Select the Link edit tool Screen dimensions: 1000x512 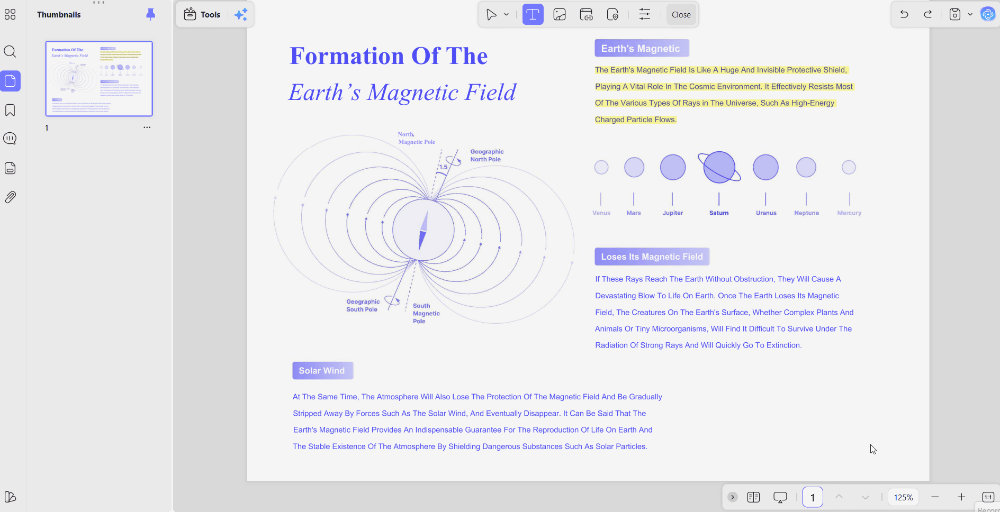[x=586, y=14]
